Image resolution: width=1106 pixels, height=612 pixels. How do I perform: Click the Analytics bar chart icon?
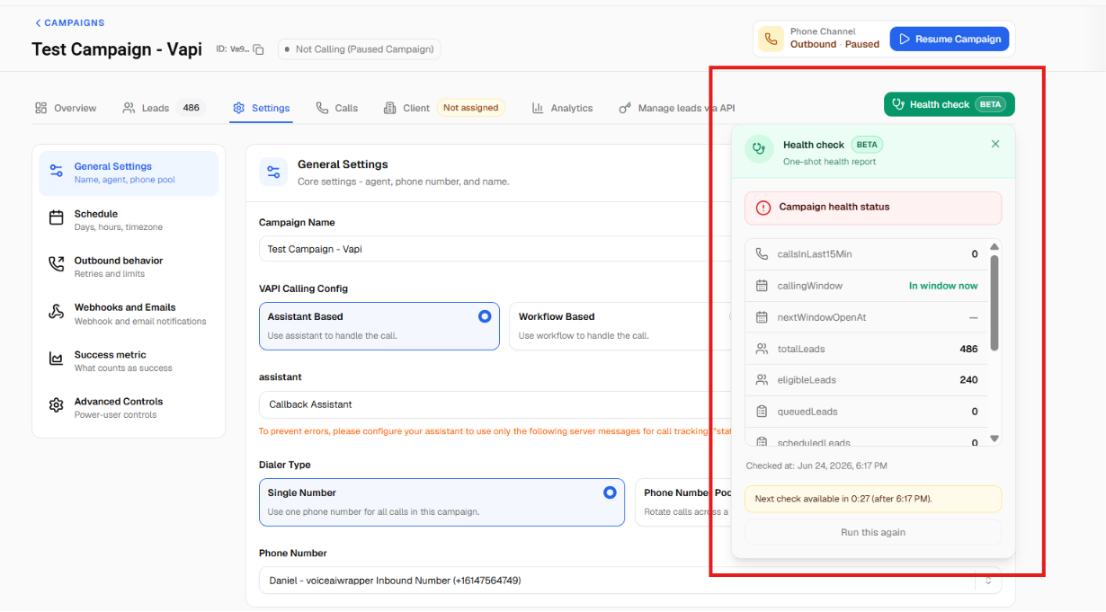click(x=537, y=108)
